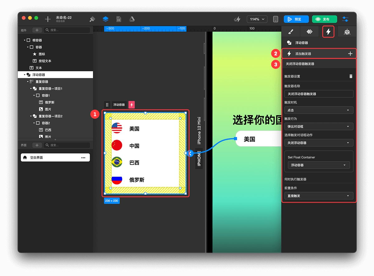Click the green 发布 publish button
The height and width of the screenshot is (276, 374).
coord(324,19)
